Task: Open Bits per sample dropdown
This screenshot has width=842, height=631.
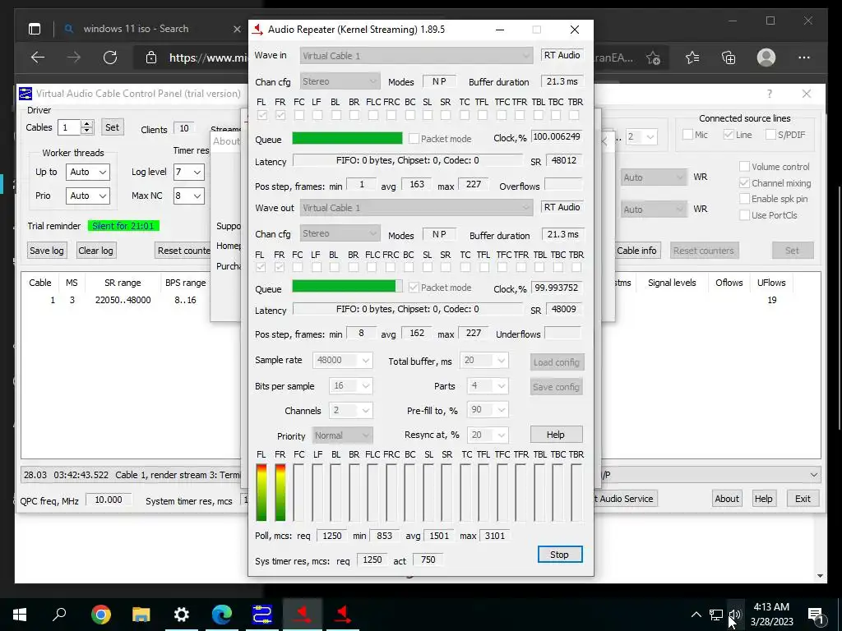Action: click(x=350, y=386)
